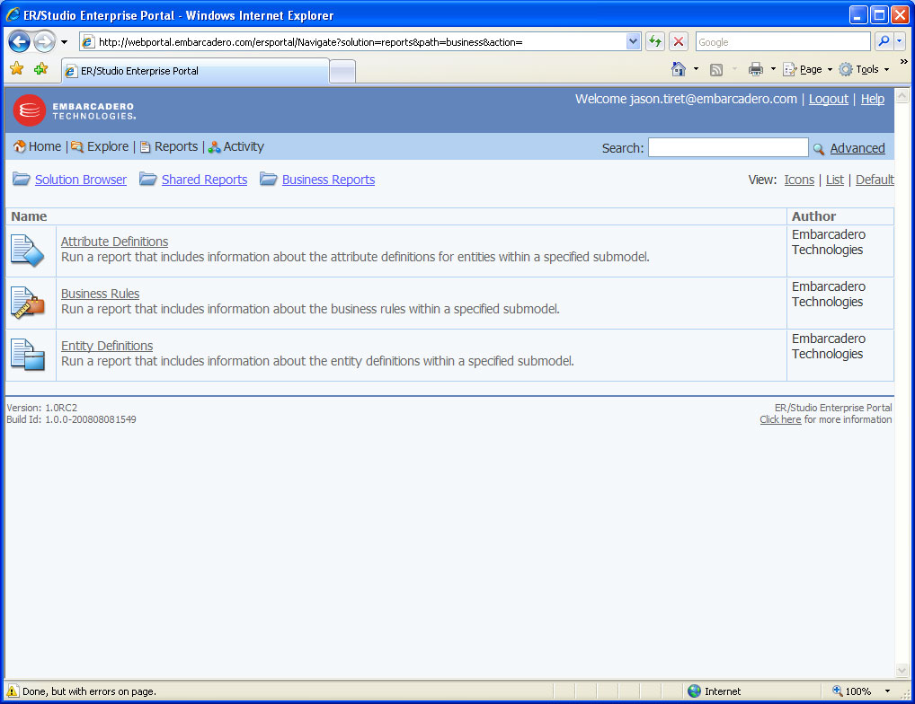Click the Embarcadero Technologies logo

coord(74,110)
